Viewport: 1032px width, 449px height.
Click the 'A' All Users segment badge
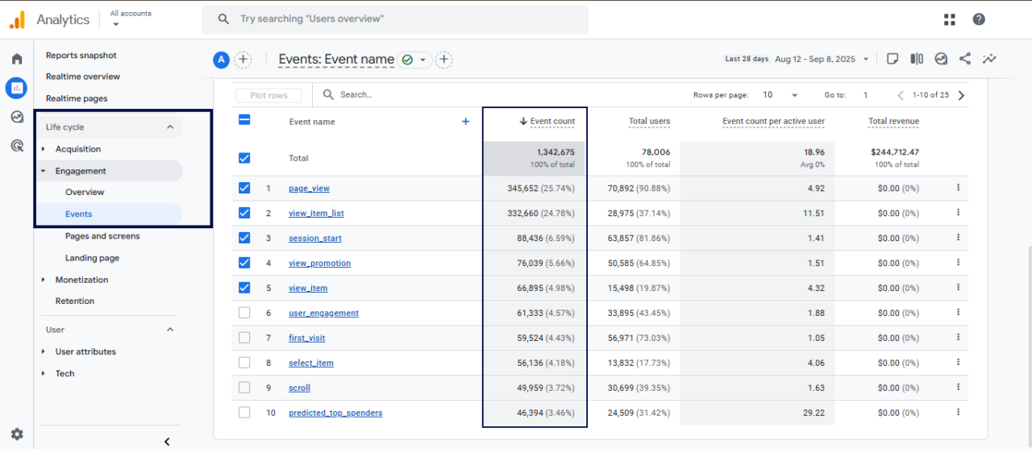coord(221,60)
